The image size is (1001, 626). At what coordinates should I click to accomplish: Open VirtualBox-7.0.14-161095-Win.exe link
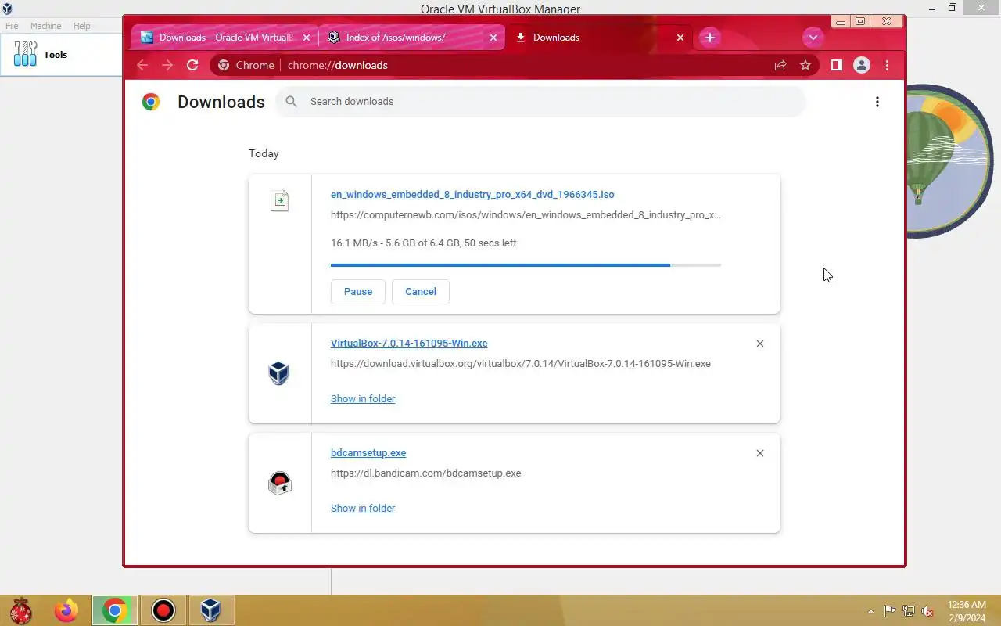coord(409,344)
